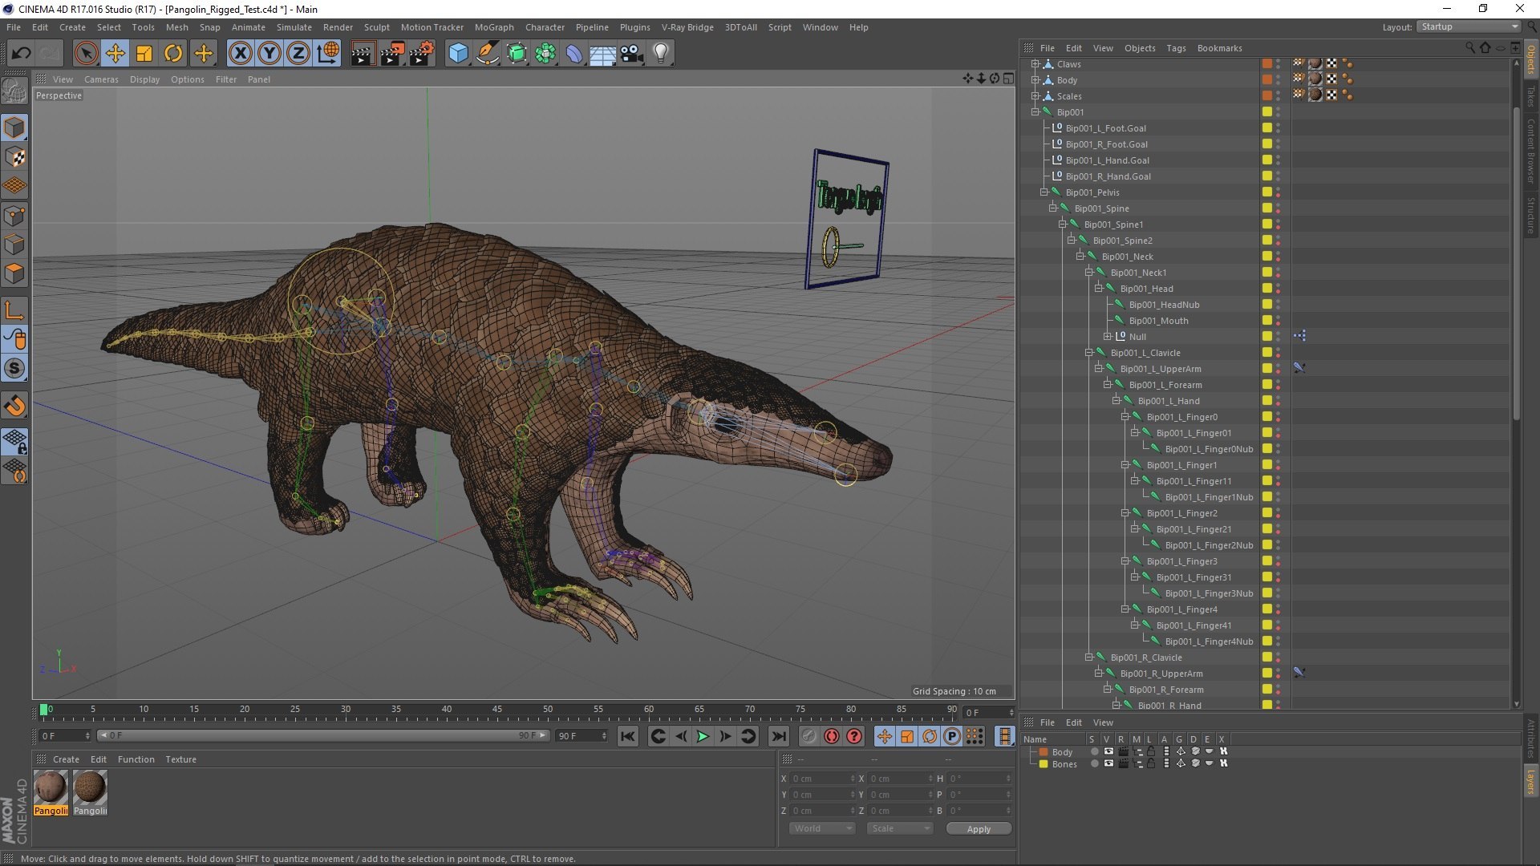Select the Bip001_Head joint
The image size is (1540, 866).
1146,289
